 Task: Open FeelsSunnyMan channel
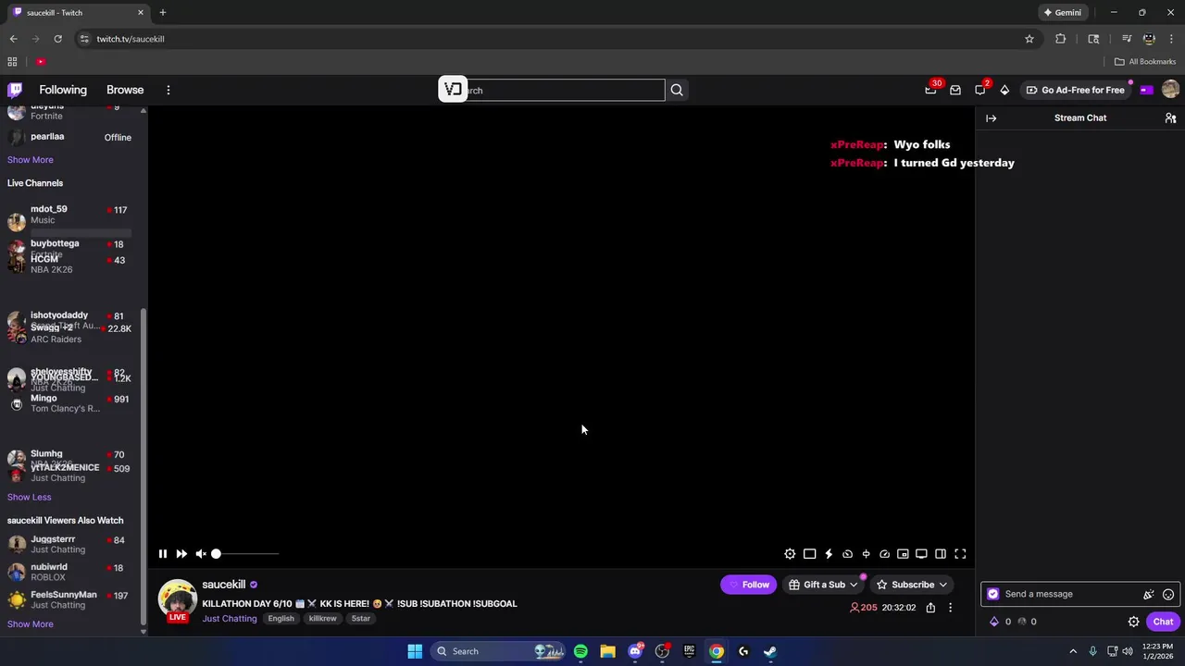(x=70, y=599)
